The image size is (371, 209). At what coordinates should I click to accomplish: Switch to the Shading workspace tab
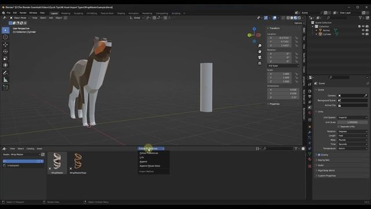point(121,13)
